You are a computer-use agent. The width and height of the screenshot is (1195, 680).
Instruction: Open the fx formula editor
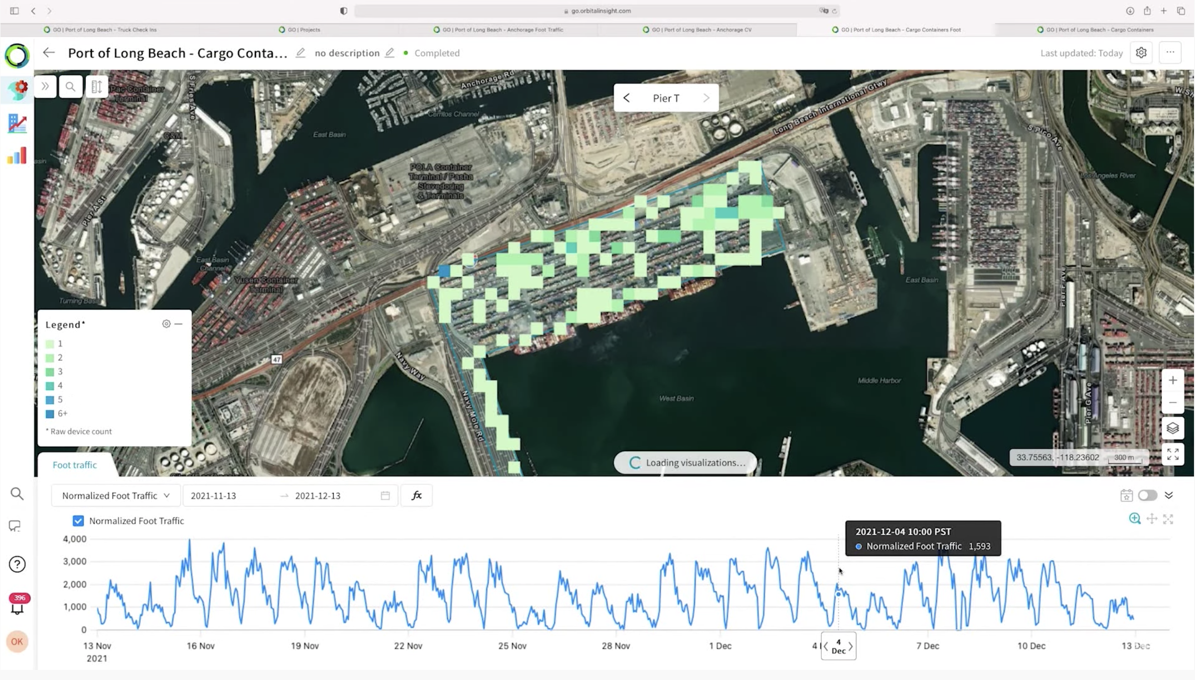pos(416,495)
